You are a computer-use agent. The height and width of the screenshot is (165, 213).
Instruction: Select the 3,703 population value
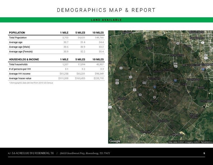coord(65,38)
